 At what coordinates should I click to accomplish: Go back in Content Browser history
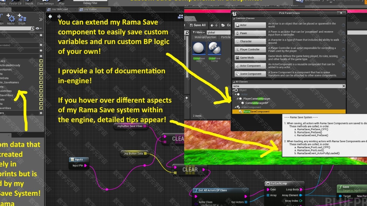(x=212, y=25)
